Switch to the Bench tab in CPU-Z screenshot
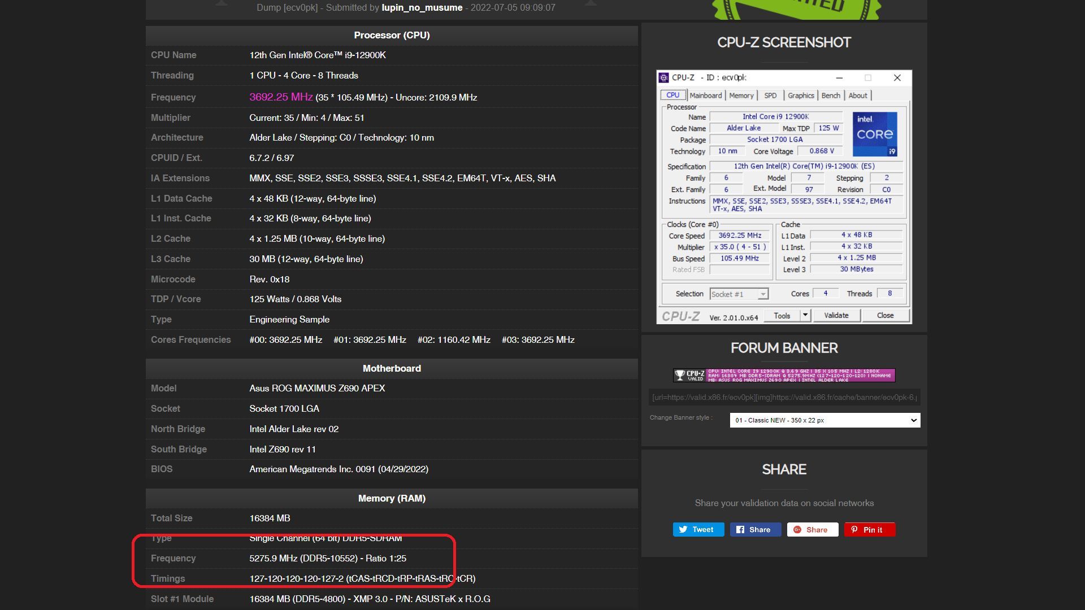 click(831, 95)
